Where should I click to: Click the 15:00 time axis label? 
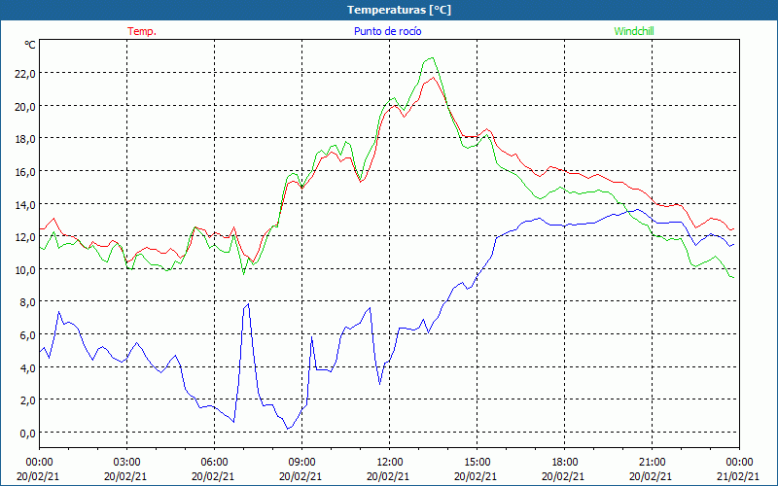click(477, 463)
